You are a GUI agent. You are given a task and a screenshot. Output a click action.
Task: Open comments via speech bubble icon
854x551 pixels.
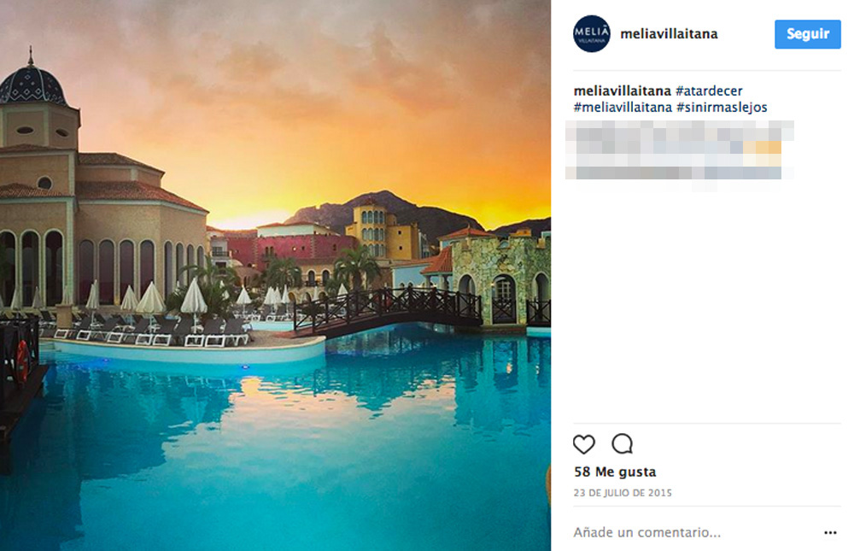tap(622, 443)
